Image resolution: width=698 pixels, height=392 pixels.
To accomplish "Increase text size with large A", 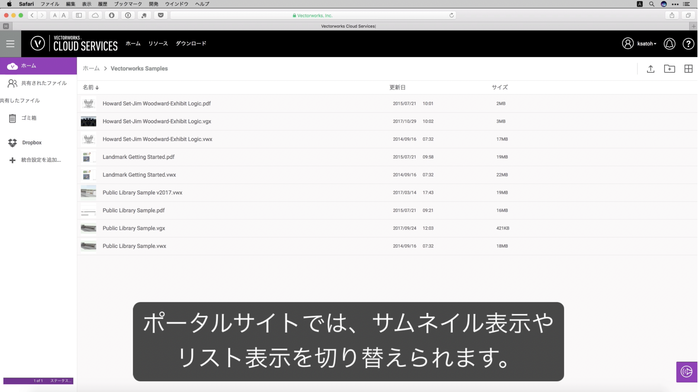I will (64, 15).
